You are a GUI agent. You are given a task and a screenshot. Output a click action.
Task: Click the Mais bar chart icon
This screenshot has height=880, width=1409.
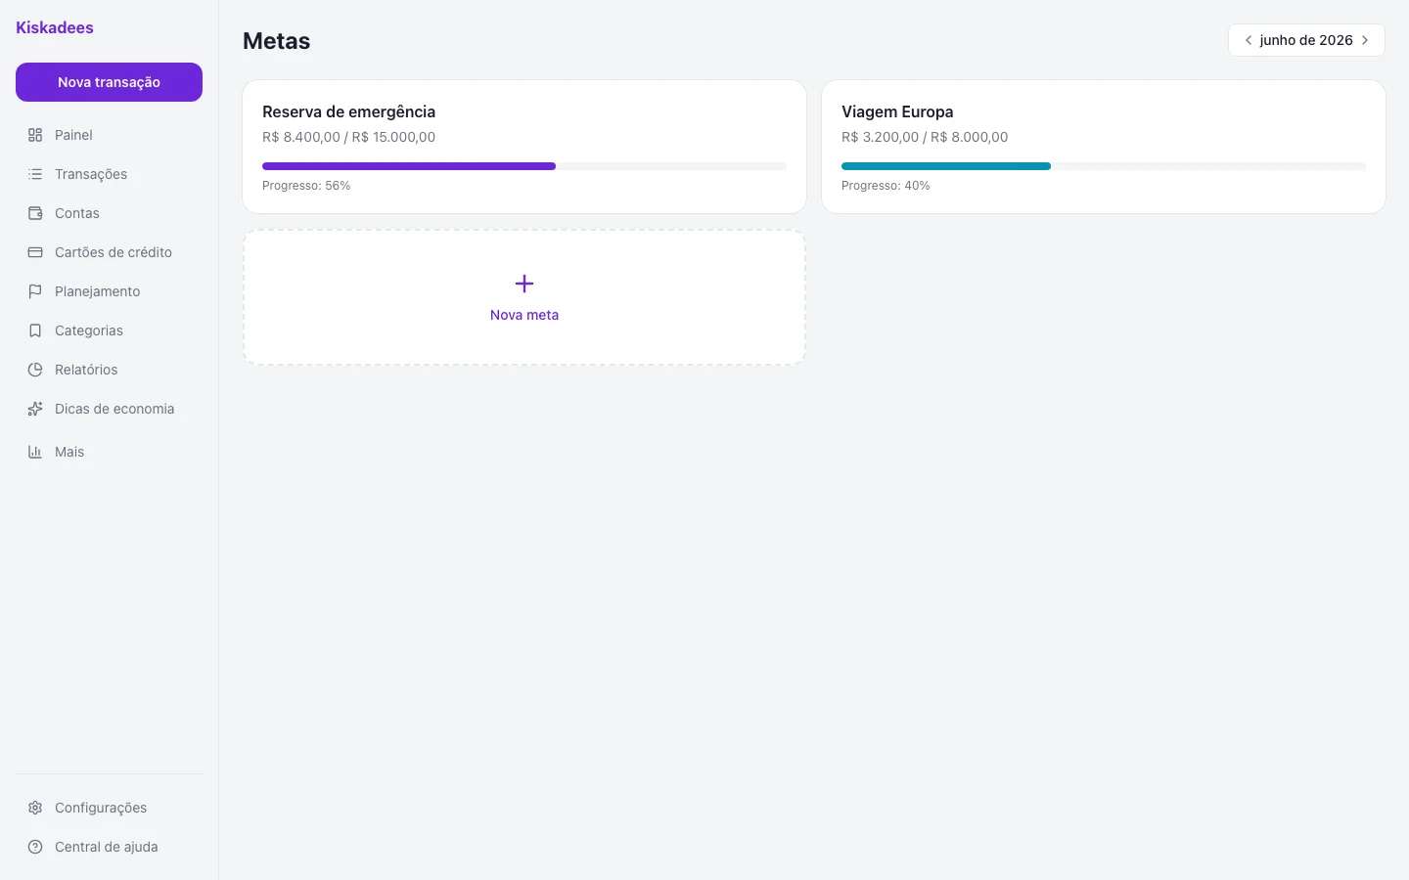(35, 452)
